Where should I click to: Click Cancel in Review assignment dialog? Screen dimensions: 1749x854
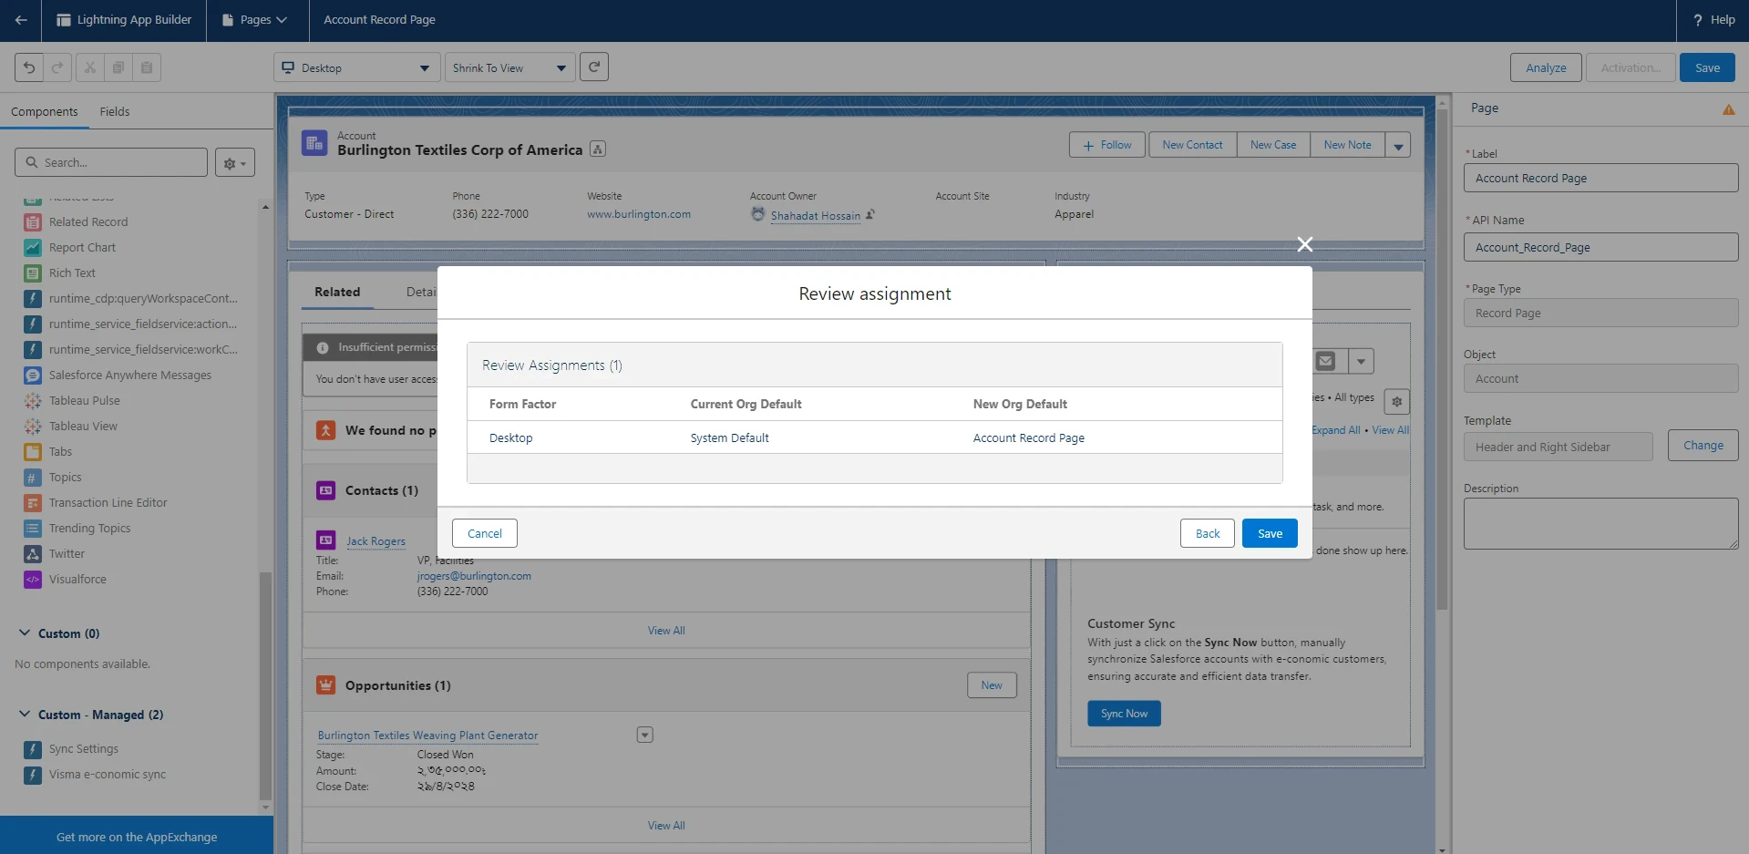[485, 534]
